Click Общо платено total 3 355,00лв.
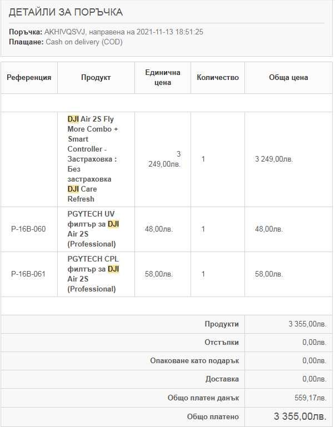335x427 pixels. 300,416
